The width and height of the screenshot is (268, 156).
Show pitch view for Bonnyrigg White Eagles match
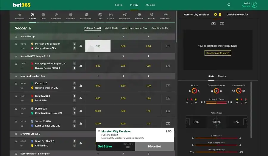tap(168, 66)
